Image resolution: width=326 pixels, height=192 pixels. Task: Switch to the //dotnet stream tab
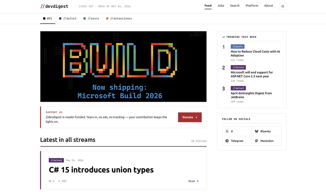(68, 18)
